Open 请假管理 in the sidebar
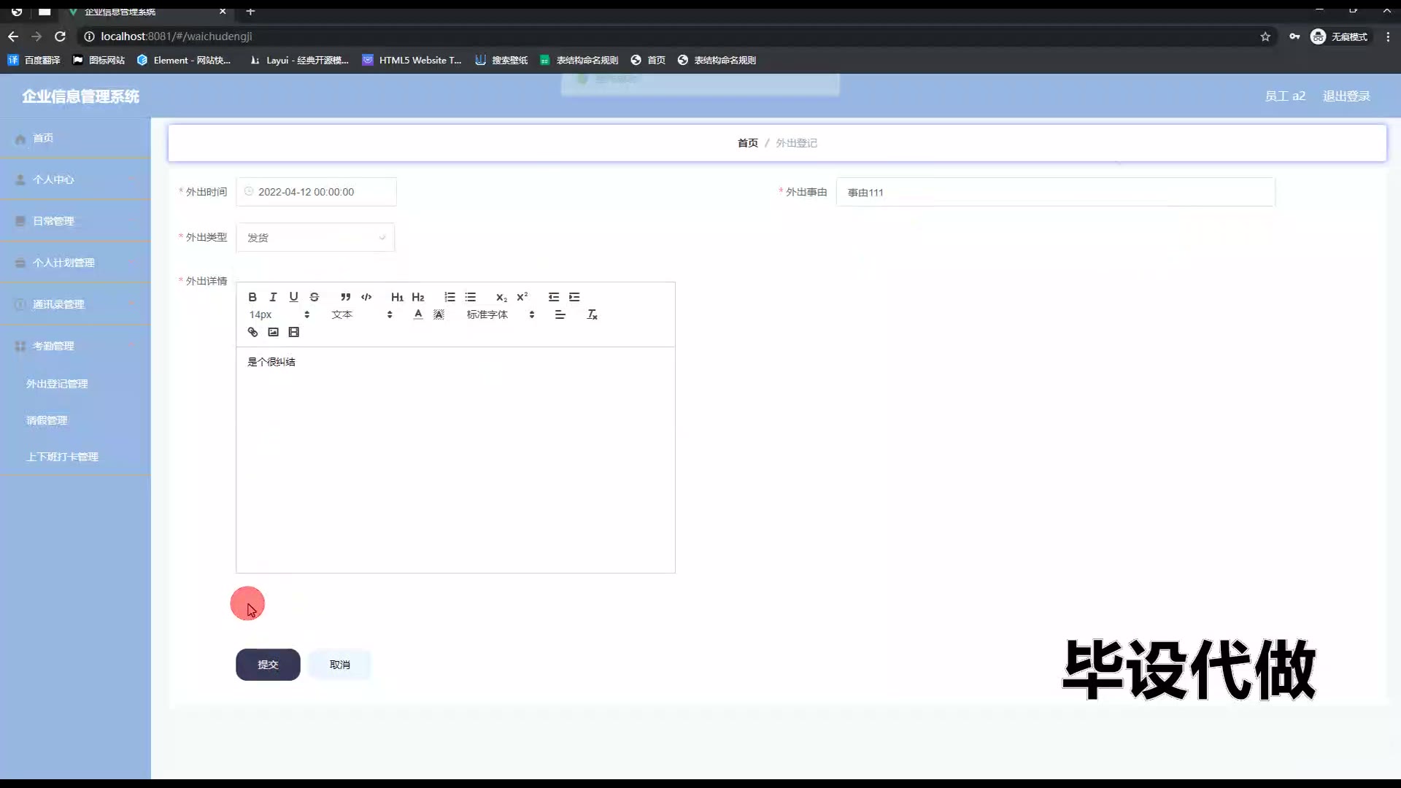1401x788 pixels. [47, 420]
